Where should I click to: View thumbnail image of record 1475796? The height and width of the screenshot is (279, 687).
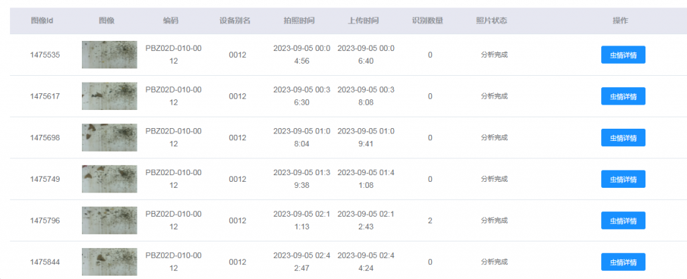tap(109, 220)
